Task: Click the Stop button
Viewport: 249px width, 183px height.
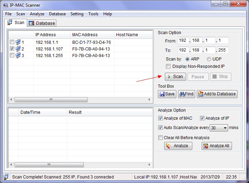Action: (220, 77)
